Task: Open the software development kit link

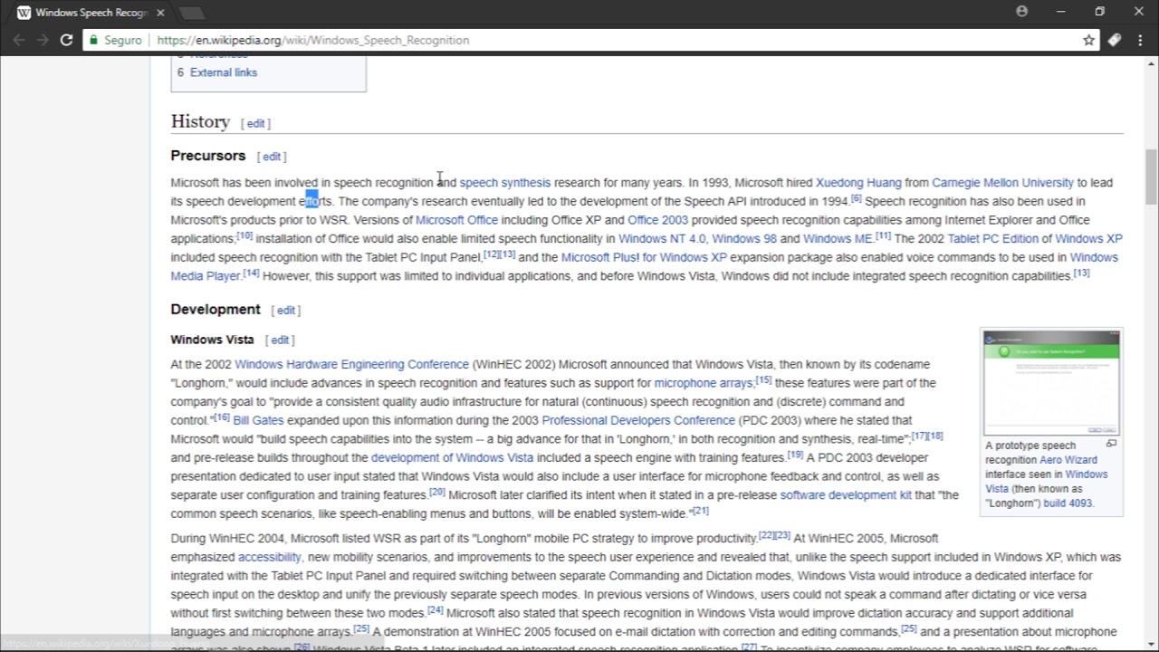Action: pos(846,494)
